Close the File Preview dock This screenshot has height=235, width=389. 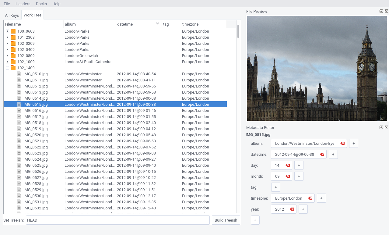point(386,11)
